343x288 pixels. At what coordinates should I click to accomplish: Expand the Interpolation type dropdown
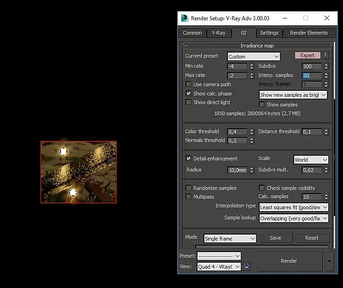[x=294, y=207]
